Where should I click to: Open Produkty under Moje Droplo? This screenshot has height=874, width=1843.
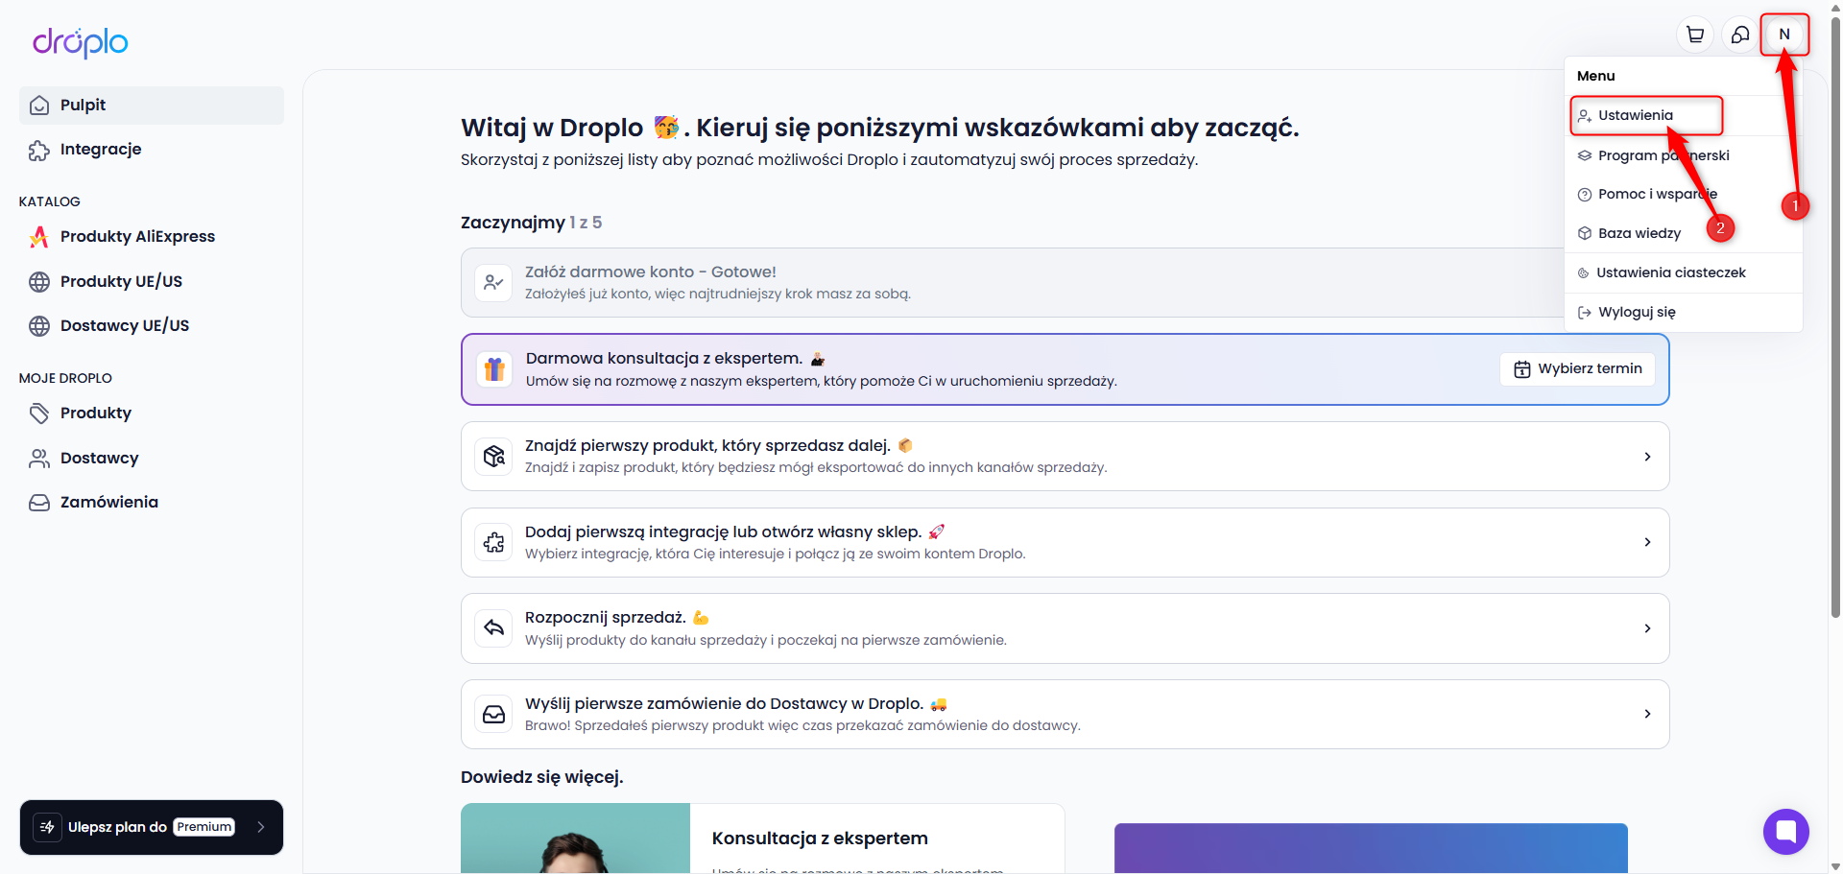click(152, 413)
